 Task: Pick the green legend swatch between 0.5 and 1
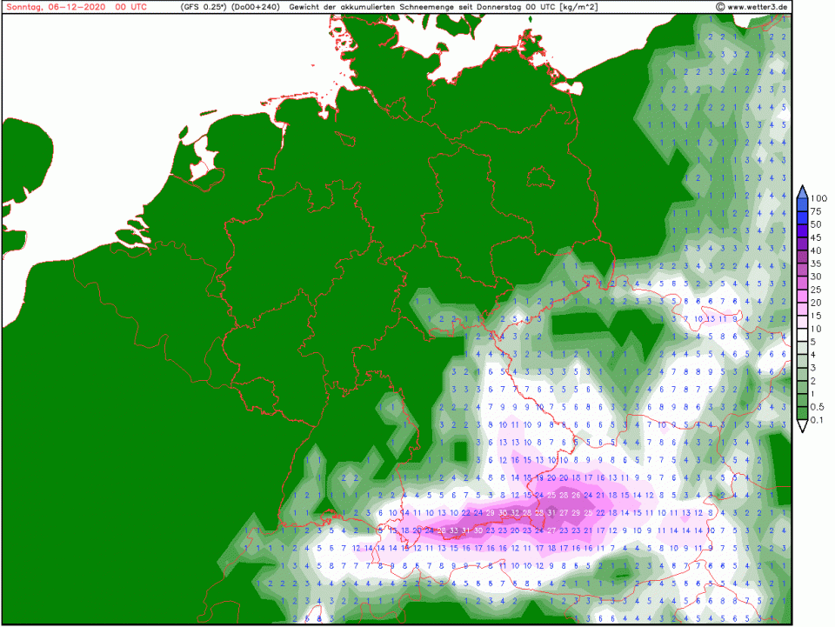(x=803, y=401)
